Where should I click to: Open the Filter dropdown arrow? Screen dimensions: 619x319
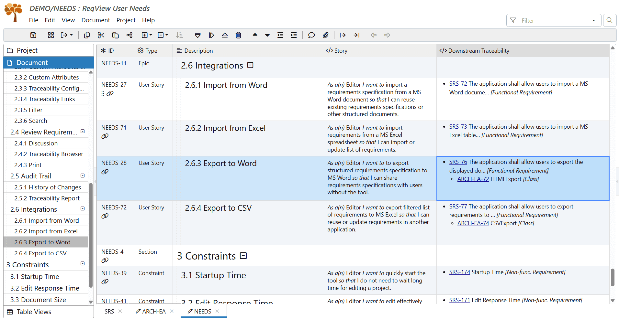(x=594, y=20)
